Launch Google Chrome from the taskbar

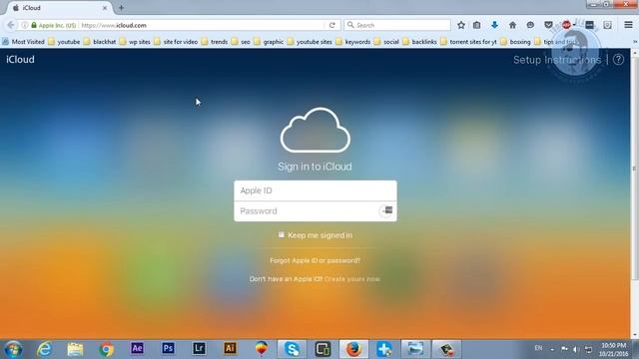[x=107, y=349]
